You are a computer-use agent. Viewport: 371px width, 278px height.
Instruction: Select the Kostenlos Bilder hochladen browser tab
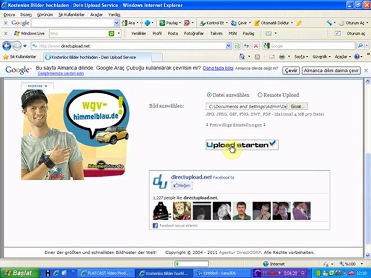pos(97,57)
